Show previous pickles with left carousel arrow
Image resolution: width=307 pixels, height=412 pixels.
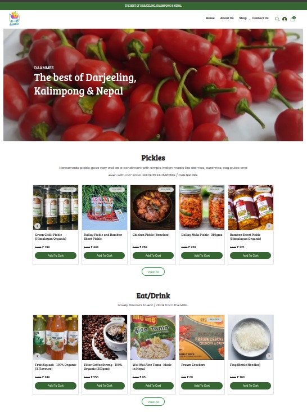pyautogui.click(x=37, y=226)
